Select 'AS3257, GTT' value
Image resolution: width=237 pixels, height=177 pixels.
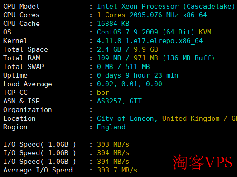119,102
